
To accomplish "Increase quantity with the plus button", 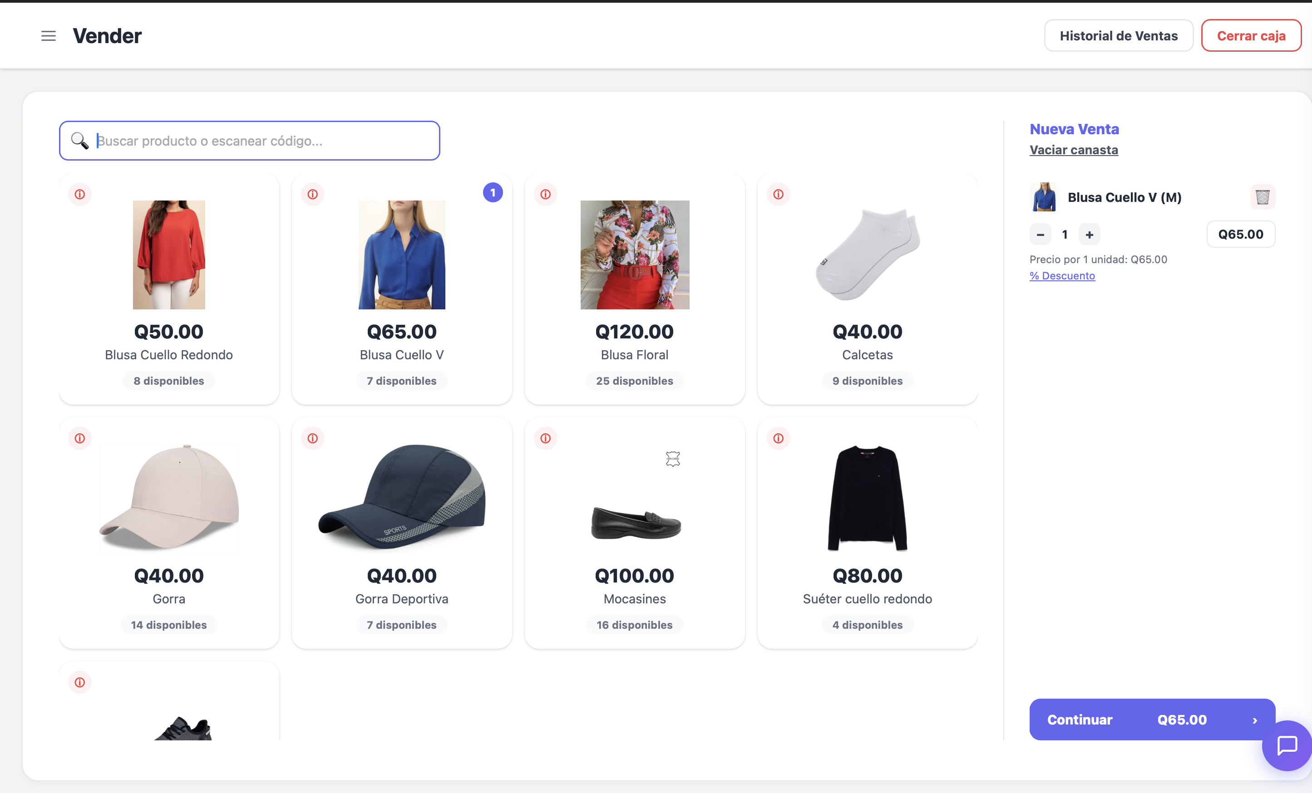I will (x=1089, y=234).
